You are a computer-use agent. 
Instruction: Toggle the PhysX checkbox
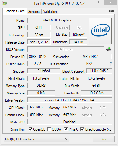(66, 129)
